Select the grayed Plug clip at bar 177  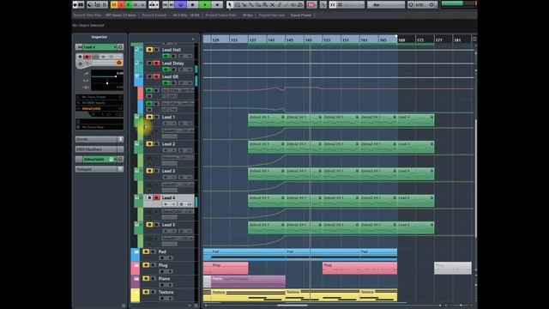(453, 268)
